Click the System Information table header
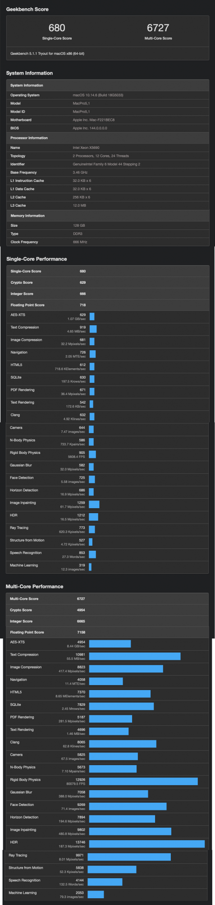215x905 pixels. (x=108, y=85)
